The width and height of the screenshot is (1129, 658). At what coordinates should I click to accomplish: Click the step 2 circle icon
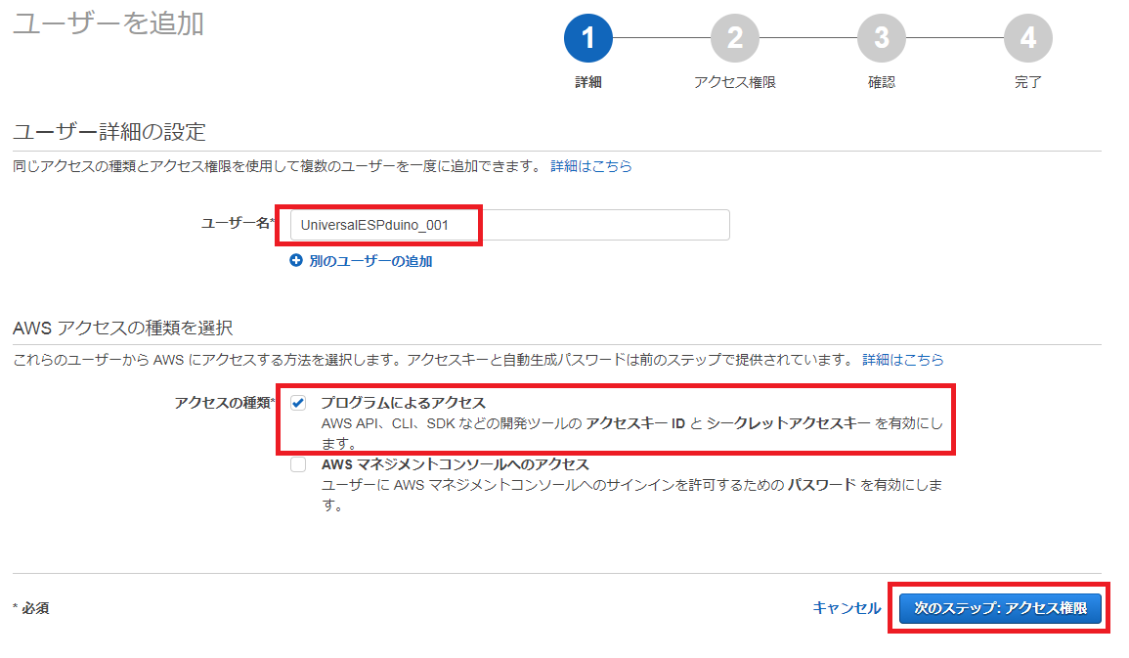click(x=734, y=38)
